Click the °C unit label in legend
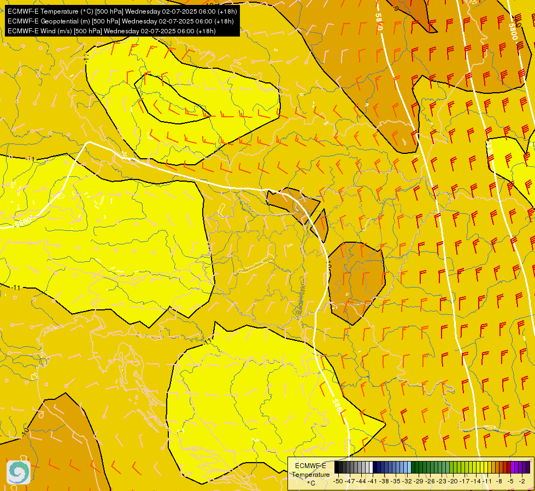This screenshot has height=491, width=535. click(x=311, y=483)
